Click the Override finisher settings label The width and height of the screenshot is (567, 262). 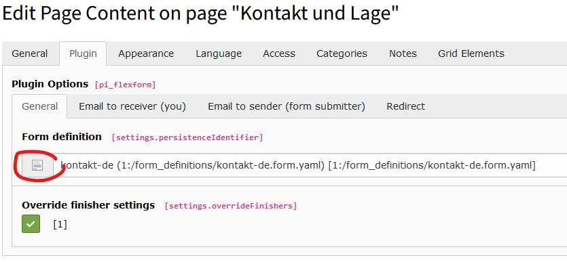point(88,205)
